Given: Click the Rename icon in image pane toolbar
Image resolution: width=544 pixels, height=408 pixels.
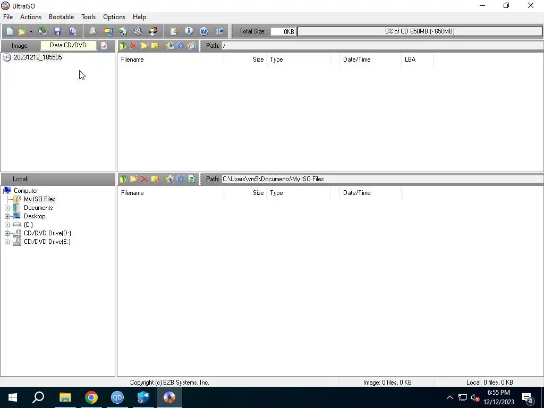Looking at the screenshot, I should click(155, 46).
